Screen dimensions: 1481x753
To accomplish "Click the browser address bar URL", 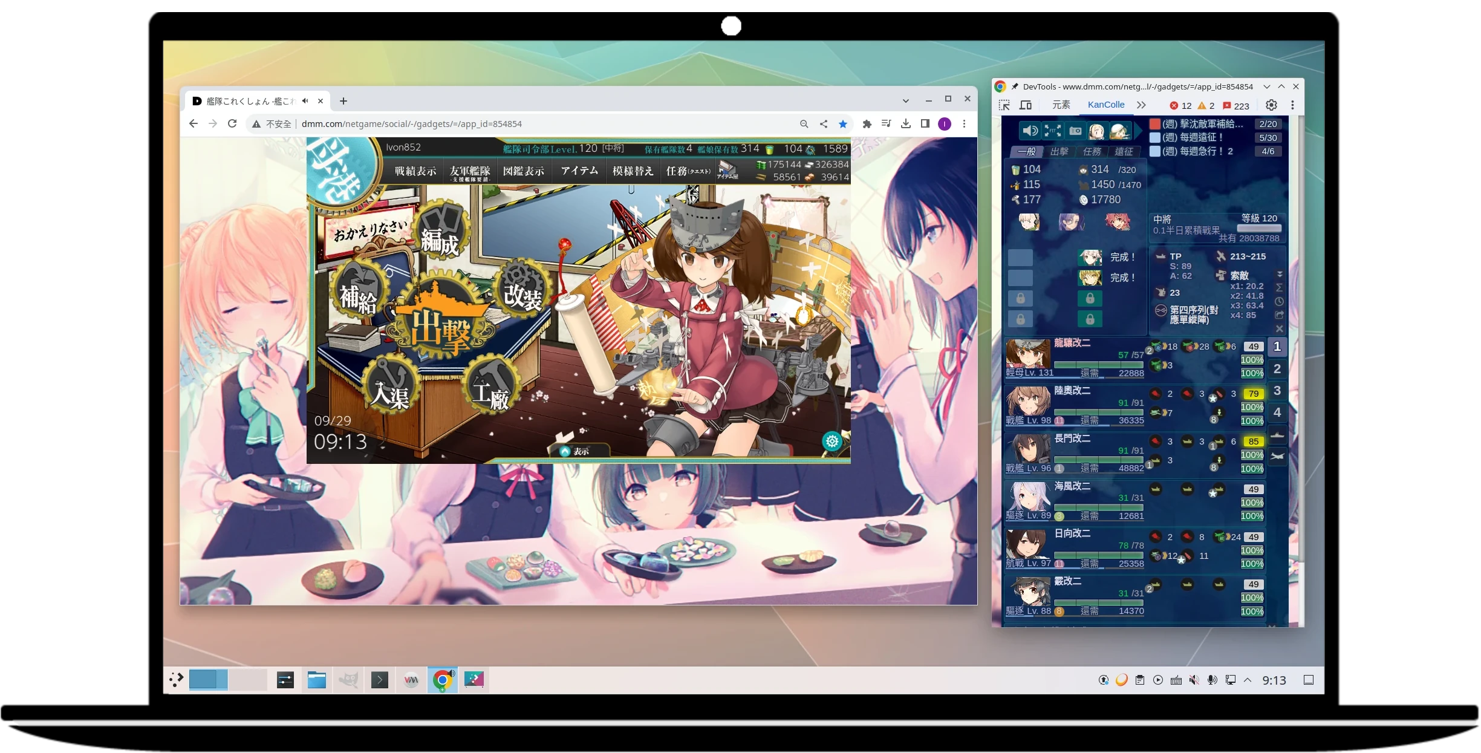I will [411, 124].
